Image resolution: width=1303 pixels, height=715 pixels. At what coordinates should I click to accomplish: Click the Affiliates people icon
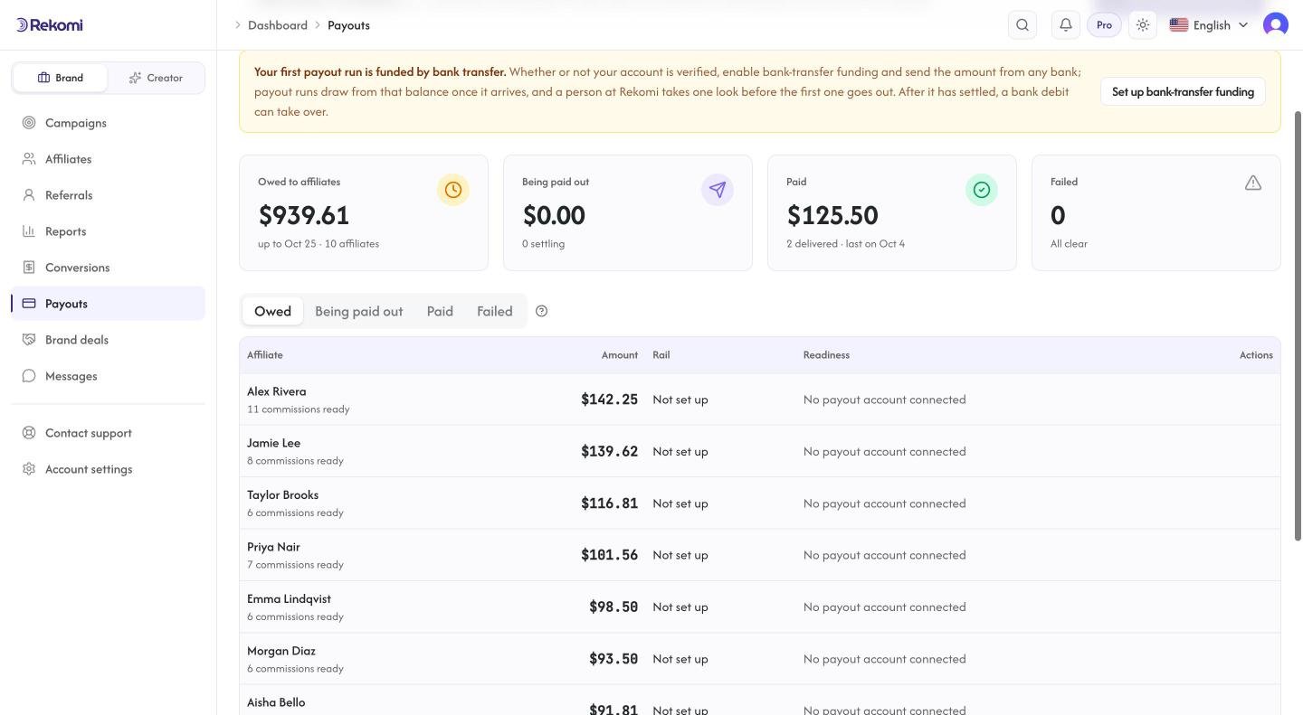[29, 159]
